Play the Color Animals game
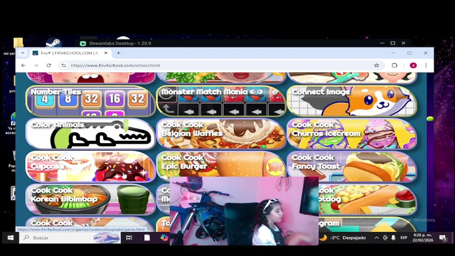 pos(91,134)
